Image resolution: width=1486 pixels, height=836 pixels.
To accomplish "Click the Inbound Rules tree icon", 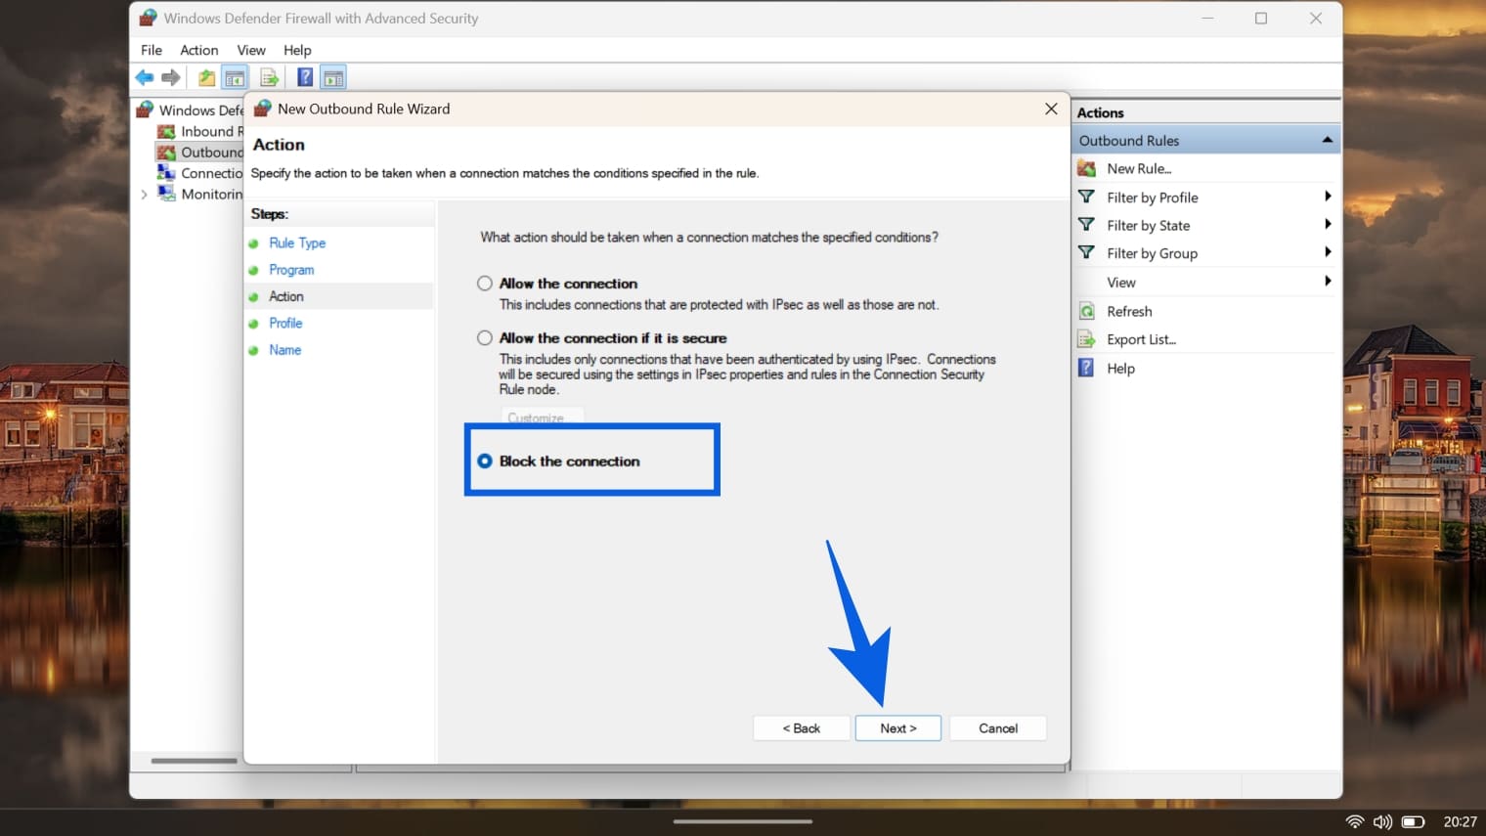I will (x=166, y=131).
